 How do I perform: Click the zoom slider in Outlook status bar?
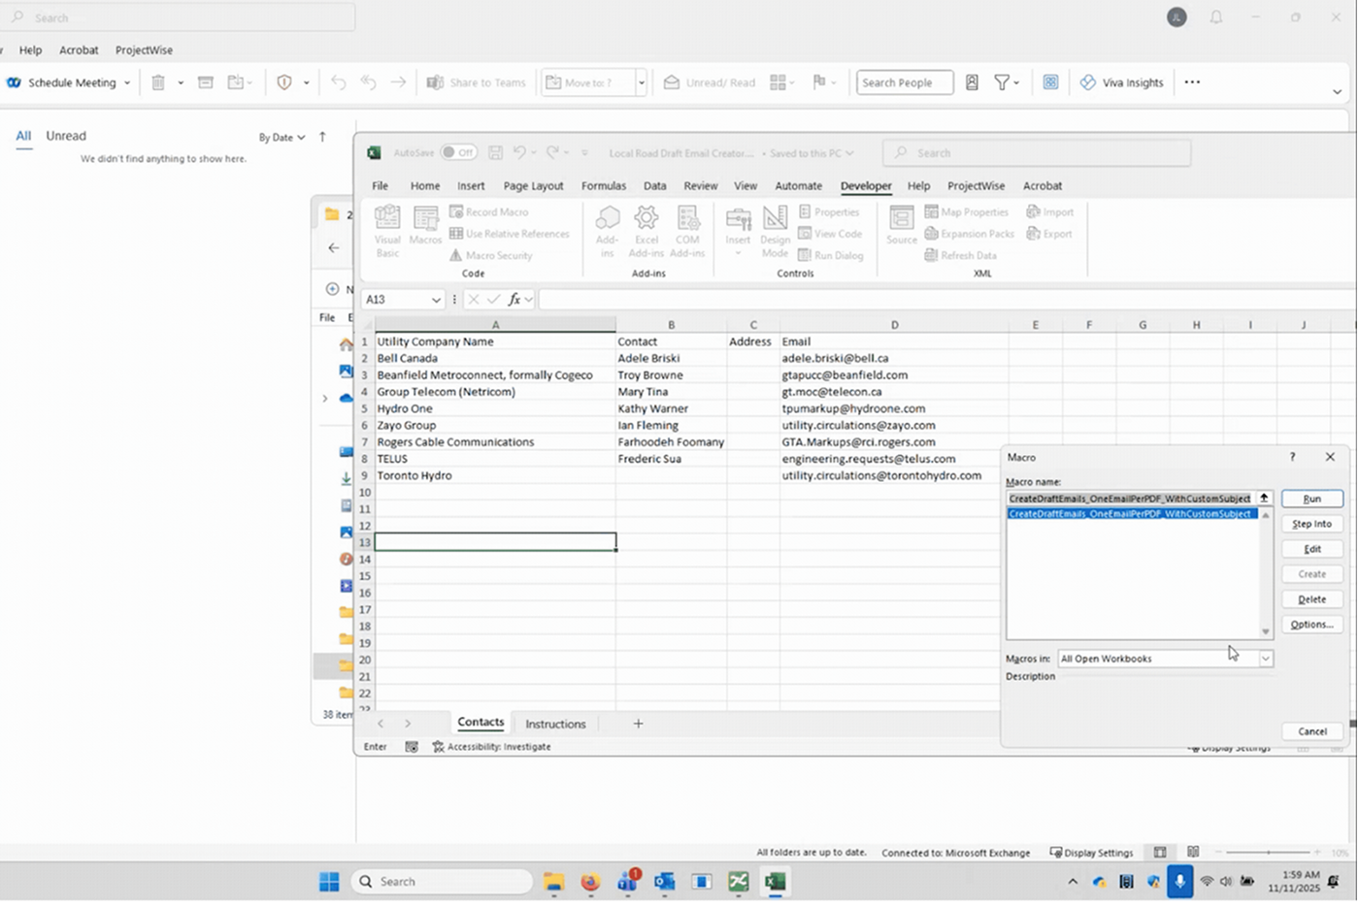pyautogui.click(x=1268, y=853)
